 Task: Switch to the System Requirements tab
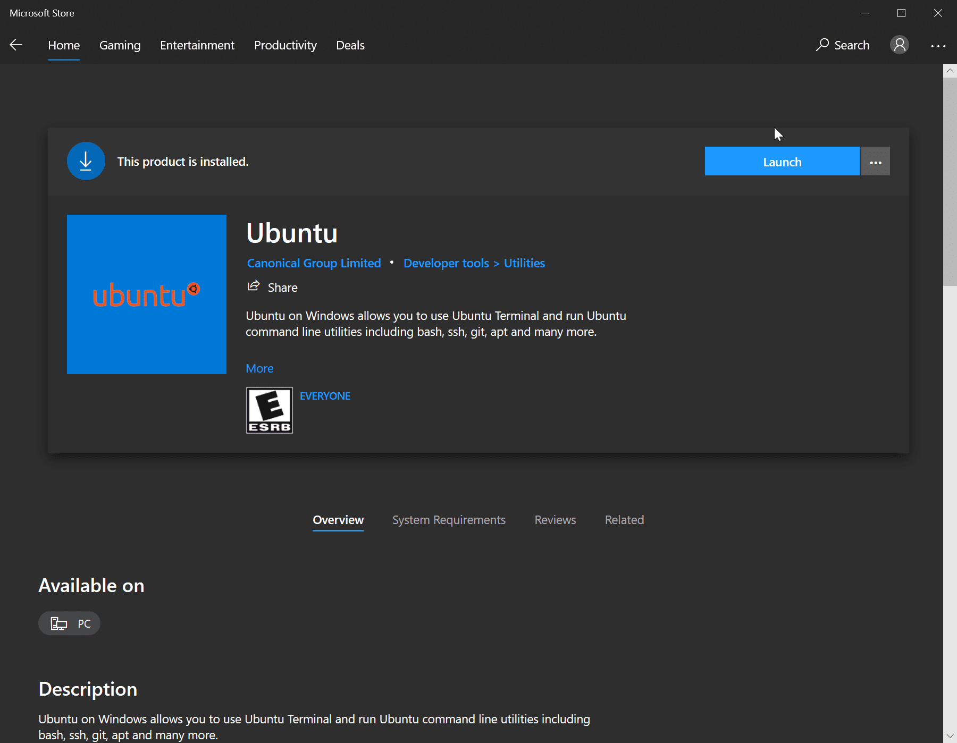pyautogui.click(x=448, y=520)
